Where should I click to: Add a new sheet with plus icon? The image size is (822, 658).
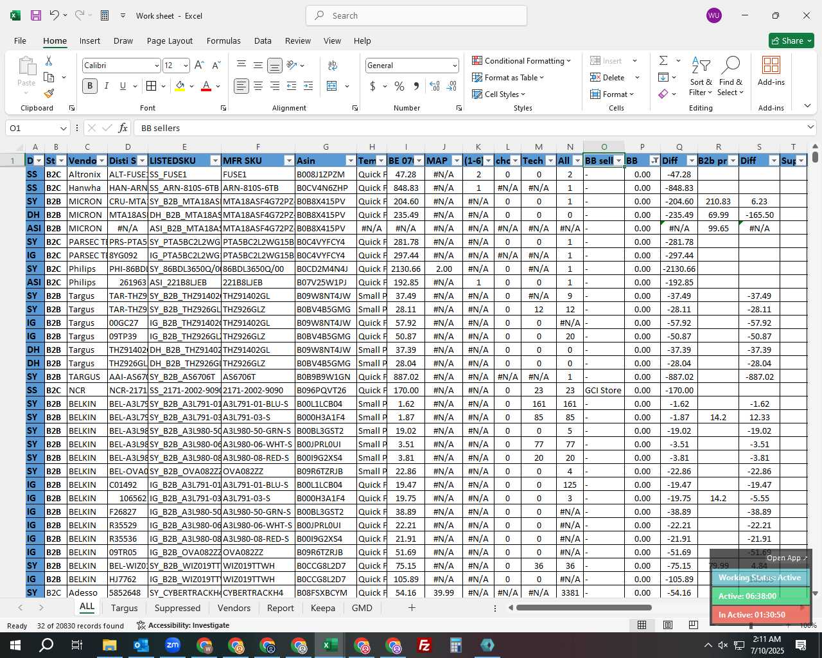pos(412,608)
